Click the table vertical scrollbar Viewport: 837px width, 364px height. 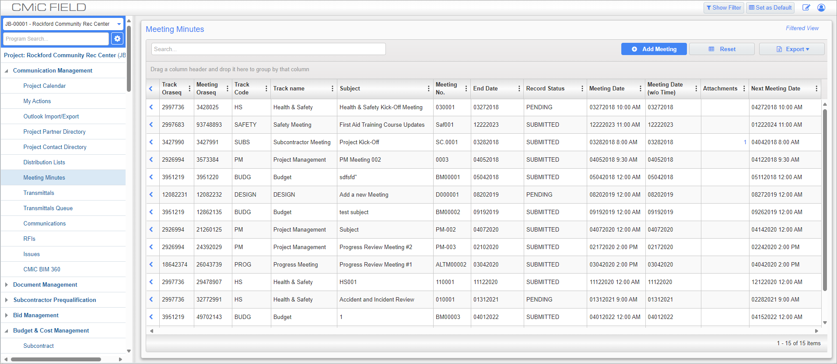tap(825, 200)
